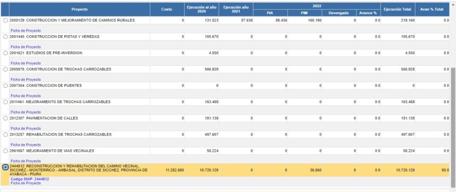
Task: Click the Codigo SNIP: 2444812 link
Action: (29, 179)
